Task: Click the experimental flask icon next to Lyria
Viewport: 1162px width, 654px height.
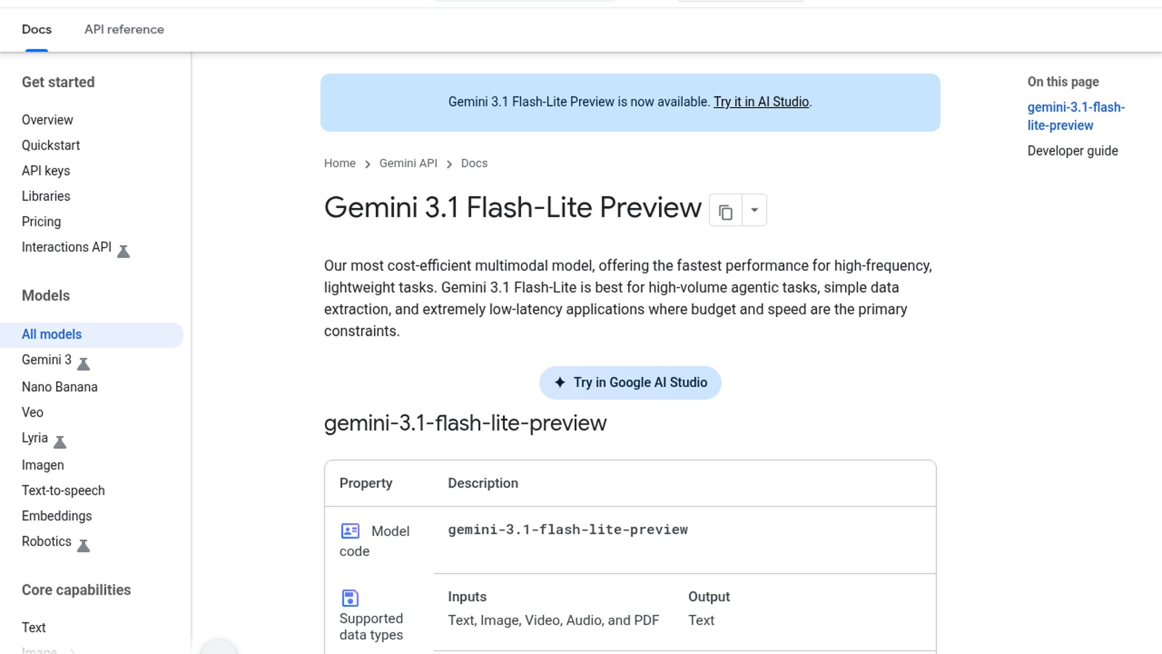Action: (60, 442)
